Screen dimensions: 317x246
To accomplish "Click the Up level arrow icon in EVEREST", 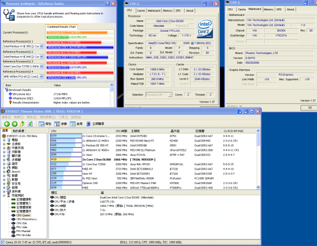I will [22, 124].
